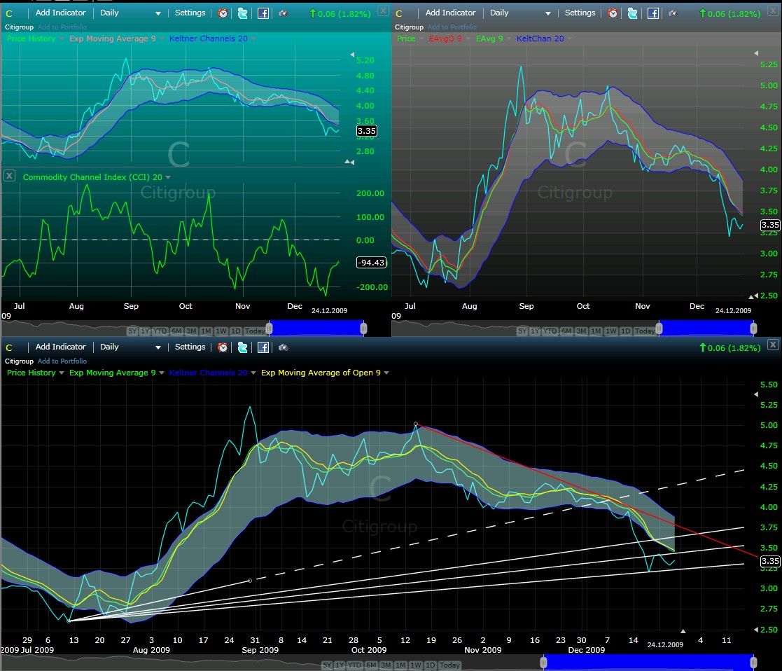Click 3.35 price label in bottom chart
The height and width of the screenshot is (671, 782).
(770, 561)
